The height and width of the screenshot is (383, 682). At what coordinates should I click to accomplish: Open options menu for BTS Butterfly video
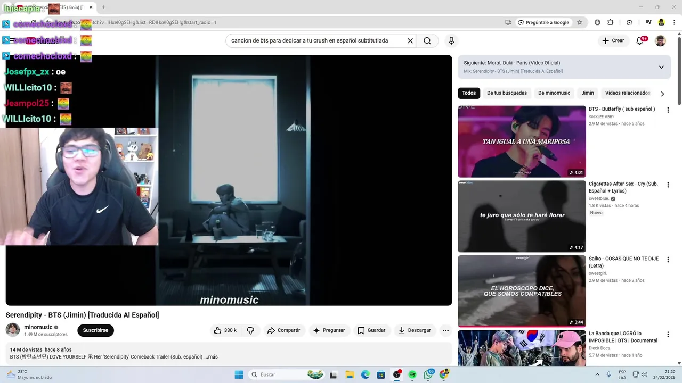point(668,110)
